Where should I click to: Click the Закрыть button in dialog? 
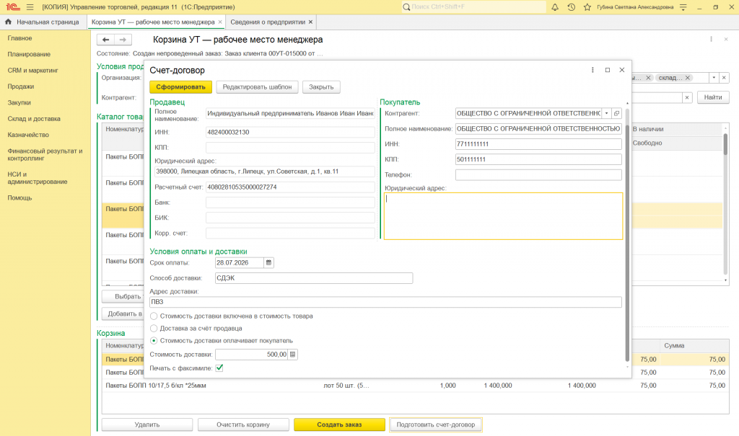pos(321,87)
